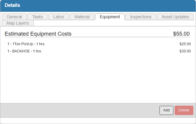Switch to Asset Updates tab

tap(175, 17)
